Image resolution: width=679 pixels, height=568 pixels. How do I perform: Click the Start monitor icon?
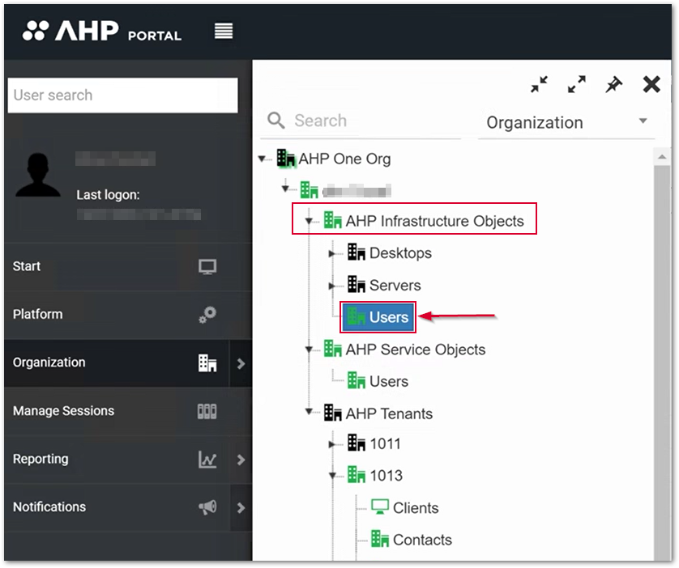pyautogui.click(x=207, y=267)
